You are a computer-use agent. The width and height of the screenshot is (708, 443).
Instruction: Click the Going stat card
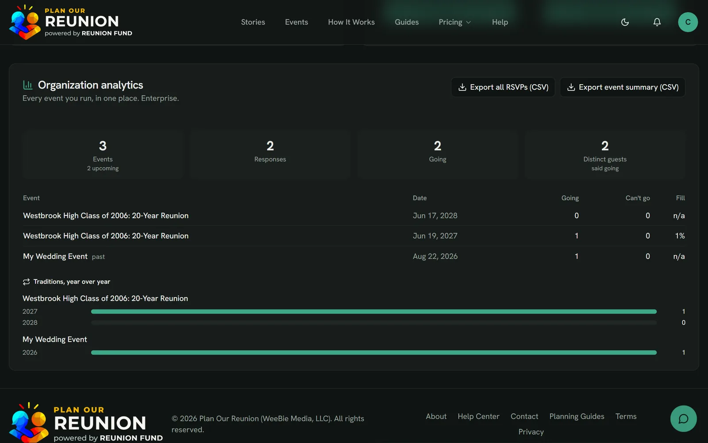click(438, 155)
